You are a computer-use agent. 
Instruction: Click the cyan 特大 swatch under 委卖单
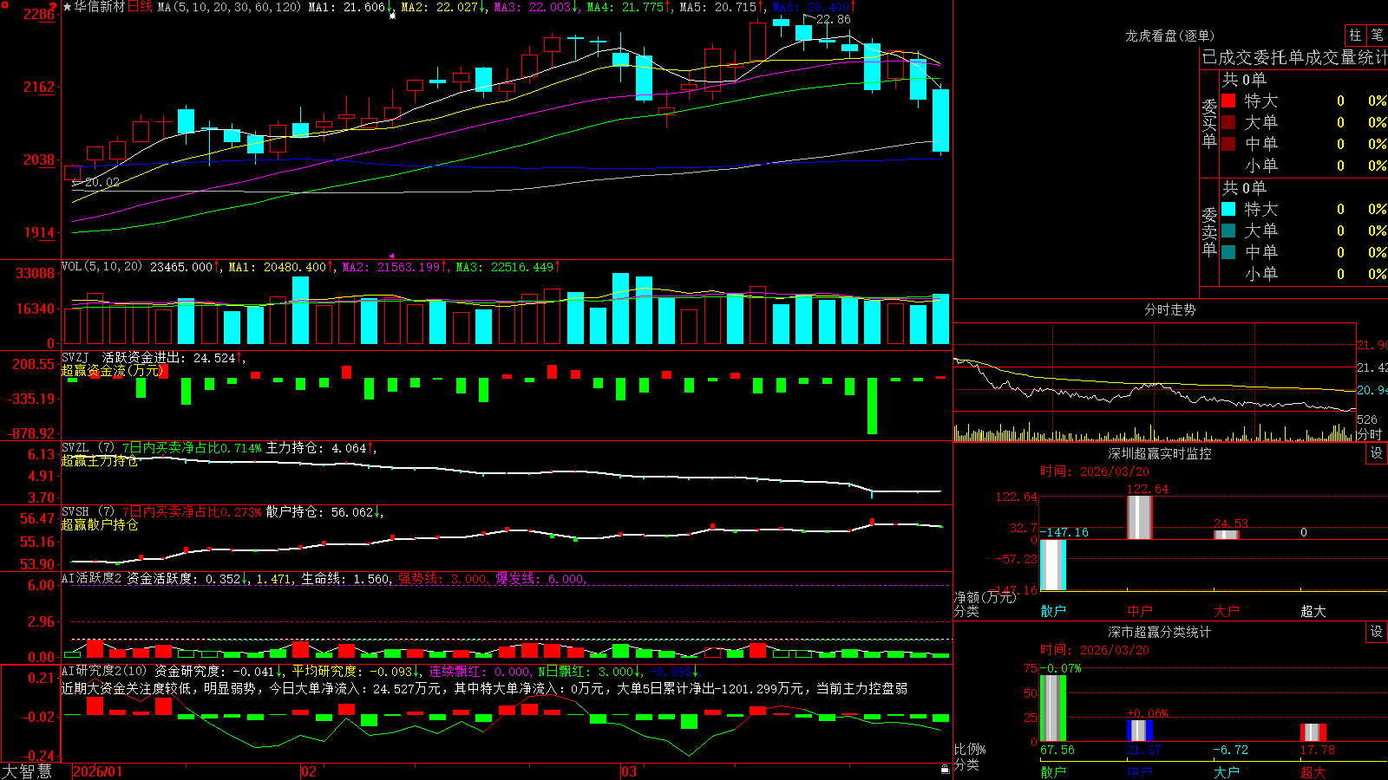1228,209
